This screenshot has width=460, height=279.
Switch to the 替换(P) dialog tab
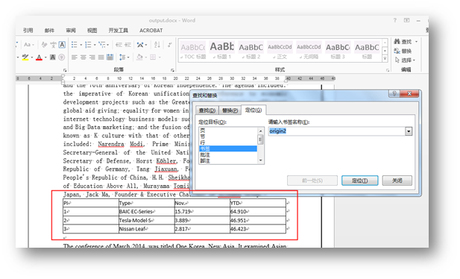click(x=230, y=110)
